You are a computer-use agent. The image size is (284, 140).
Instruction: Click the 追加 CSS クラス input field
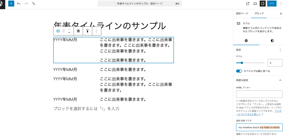tap(259, 127)
